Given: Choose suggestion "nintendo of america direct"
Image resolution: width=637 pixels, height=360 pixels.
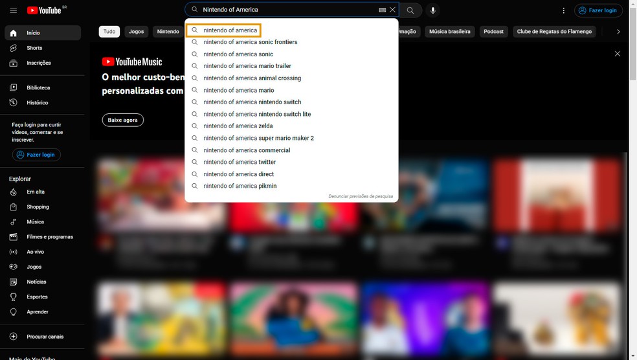Looking at the screenshot, I should (291, 174).
